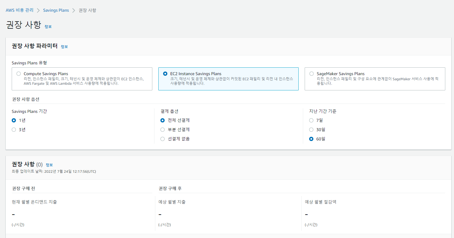Click 예상 월별 지출 label
The width and height of the screenshot is (454, 238).
(172, 202)
